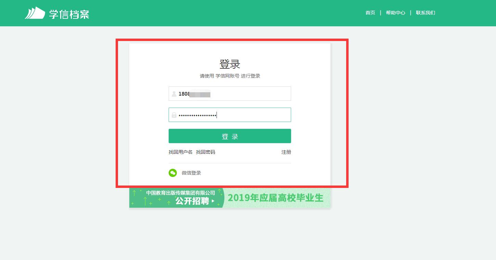Image resolution: width=496 pixels, height=260 pixels.
Task: Click the user silhouette icon in username field
Action: click(x=174, y=94)
